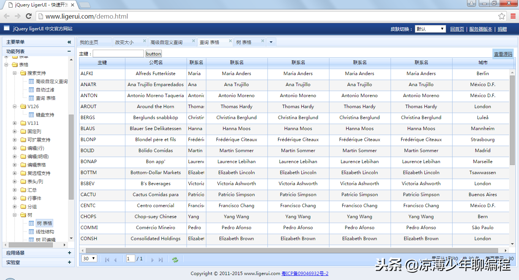Click the browser back arrow
The height and width of the screenshot is (280, 519).
point(6,16)
